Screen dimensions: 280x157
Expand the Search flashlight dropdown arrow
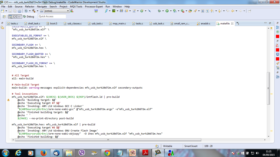point(199,11)
